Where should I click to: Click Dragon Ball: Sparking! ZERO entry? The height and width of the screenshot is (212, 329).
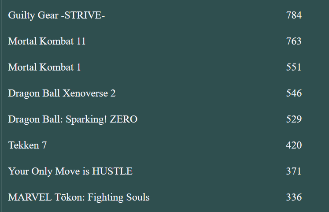(73, 119)
